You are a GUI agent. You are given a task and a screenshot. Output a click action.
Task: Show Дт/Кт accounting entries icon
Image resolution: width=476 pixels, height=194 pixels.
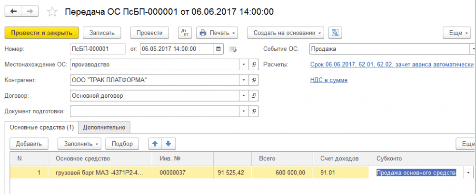[x=185, y=33]
